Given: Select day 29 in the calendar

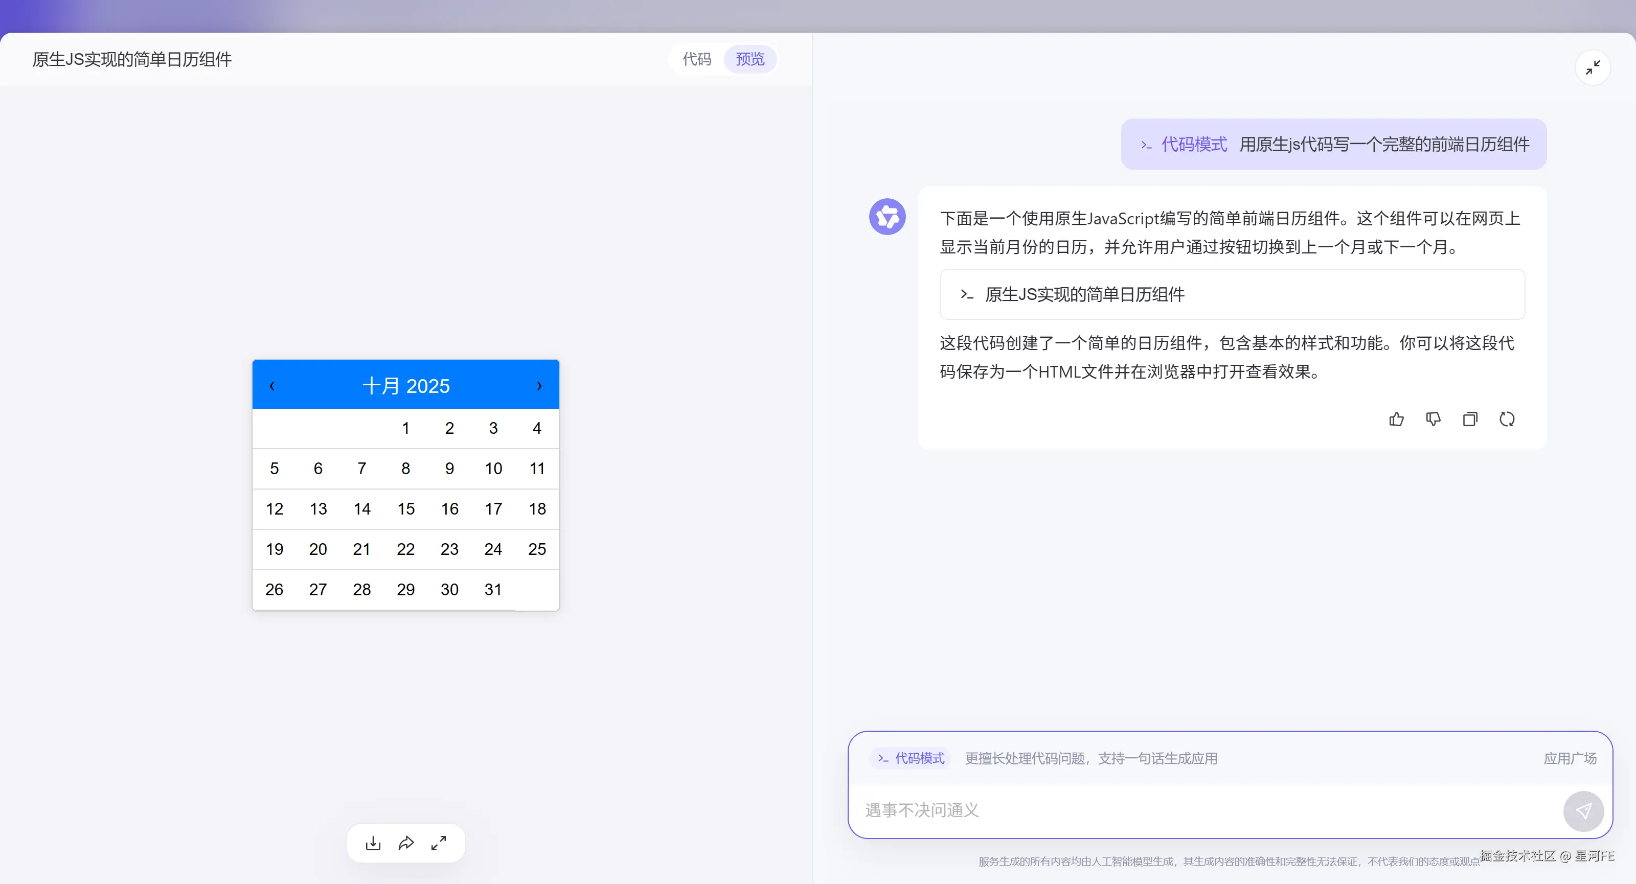Looking at the screenshot, I should [406, 590].
